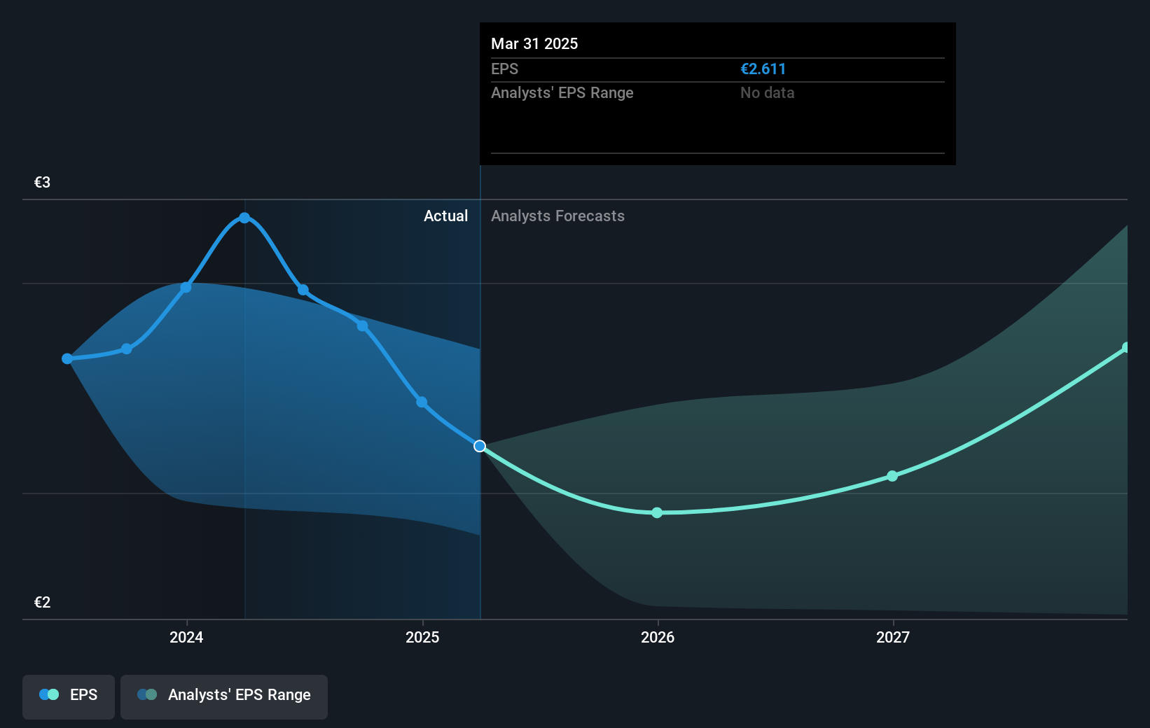Click the peak EPS point in early 2024
The width and height of the screenshot is (1150, 728).
(244, 218)
